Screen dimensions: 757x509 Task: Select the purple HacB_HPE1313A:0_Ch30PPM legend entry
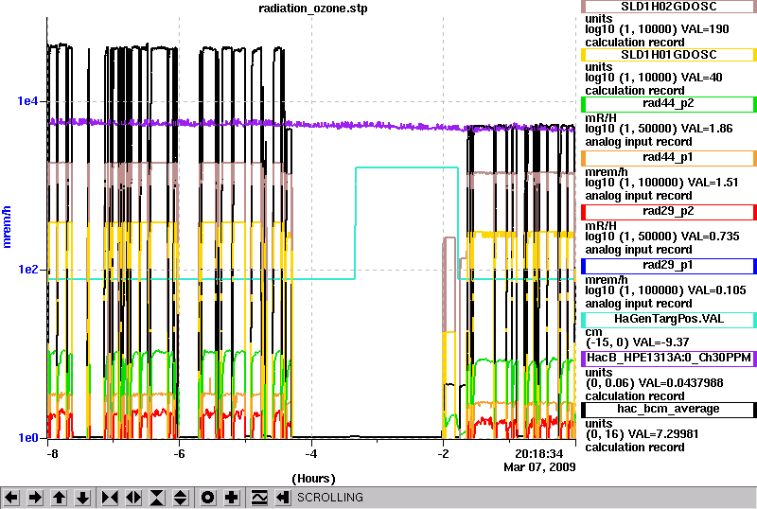tap(669, 359)
